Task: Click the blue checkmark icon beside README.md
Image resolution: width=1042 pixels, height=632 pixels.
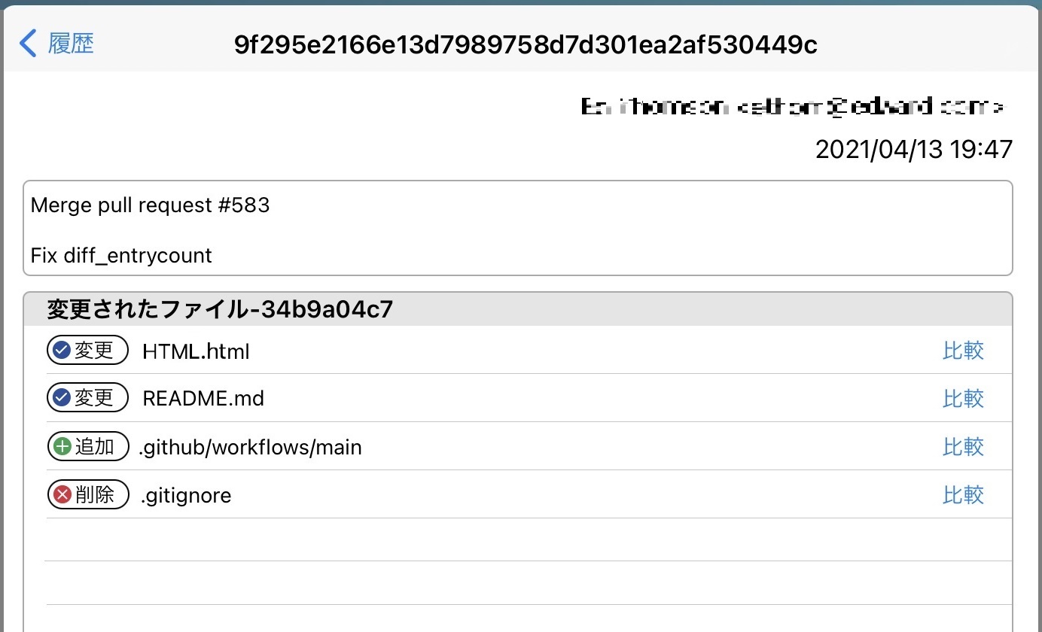Action: [62, 398]
